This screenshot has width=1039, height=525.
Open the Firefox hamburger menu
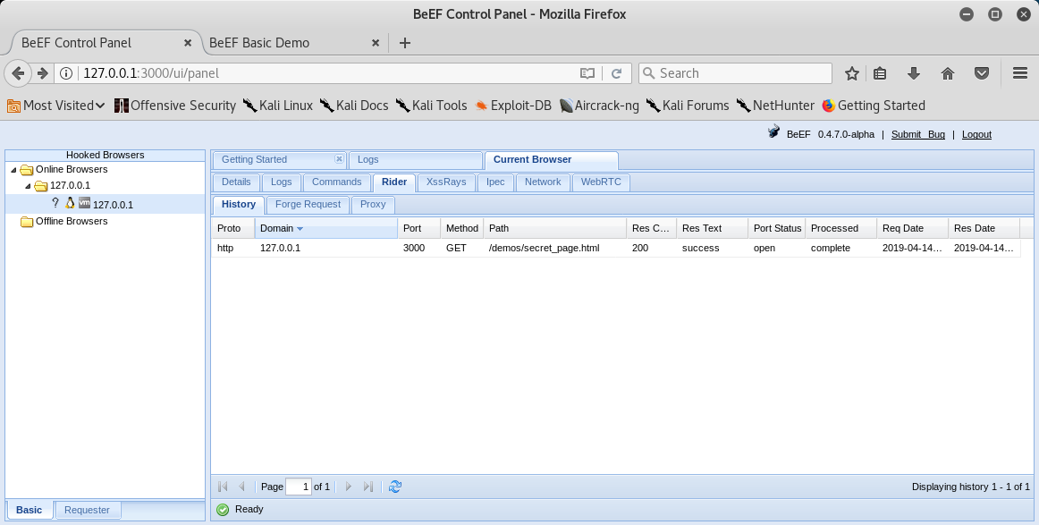pos(1020,73)
